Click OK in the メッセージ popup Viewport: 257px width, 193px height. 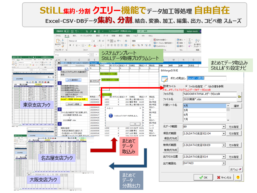pyautogui.click(x=135, y=124)
